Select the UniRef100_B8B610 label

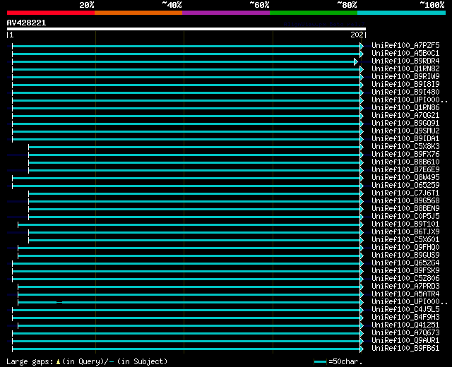coord(405,162)
